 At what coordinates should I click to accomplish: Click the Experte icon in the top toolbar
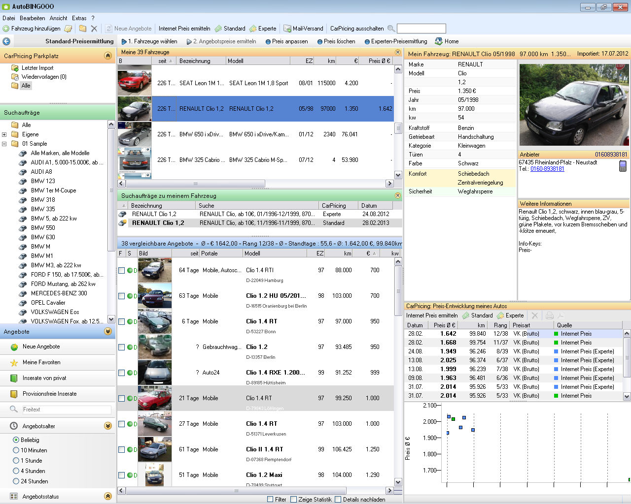tap(253, 29)
